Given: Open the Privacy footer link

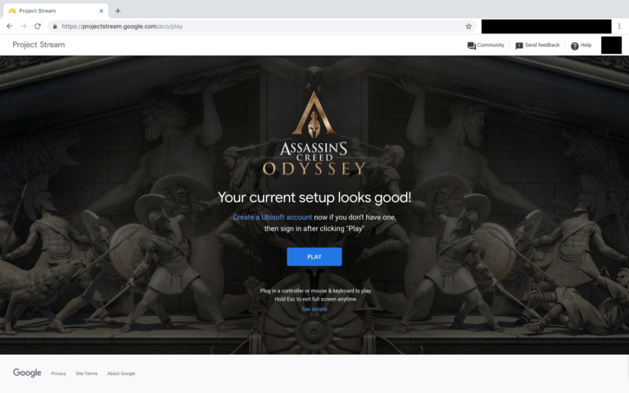Looking at the screenshot, I should (58, 373).
